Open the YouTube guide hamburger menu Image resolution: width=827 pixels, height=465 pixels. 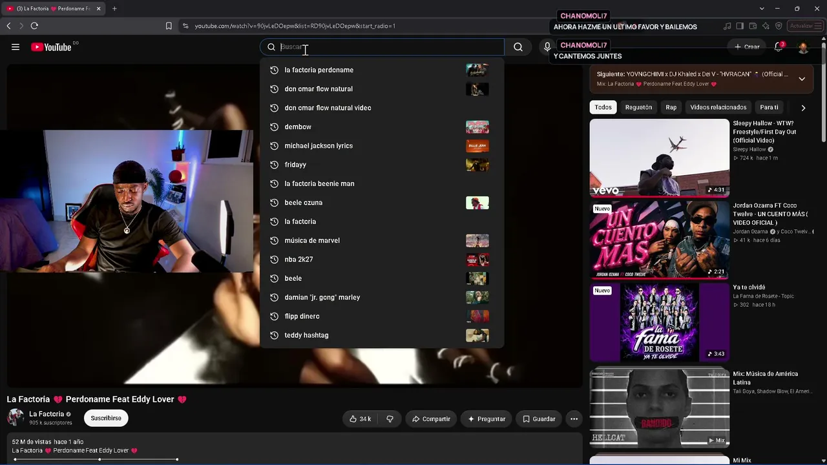pos(16,47)
